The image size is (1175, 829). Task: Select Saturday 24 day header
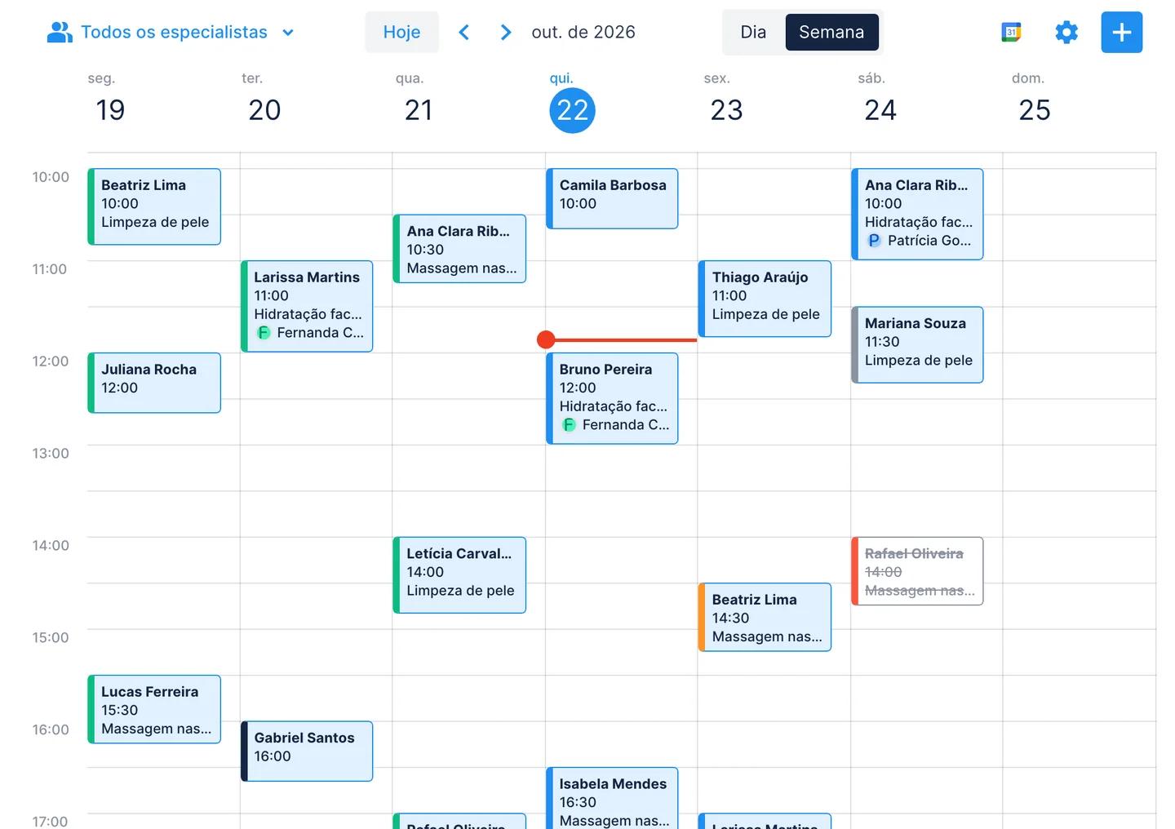[x=880, y=110]
